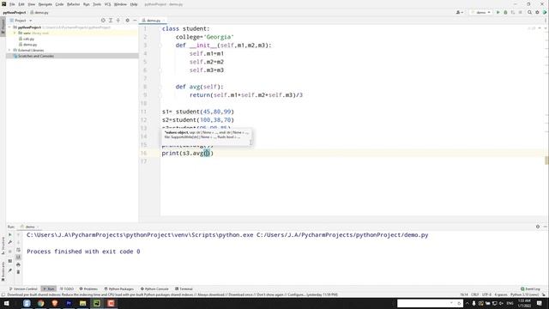This screenshot has height=309, width=549.
Task: Expand the venv folder
Action: (15, 33)
